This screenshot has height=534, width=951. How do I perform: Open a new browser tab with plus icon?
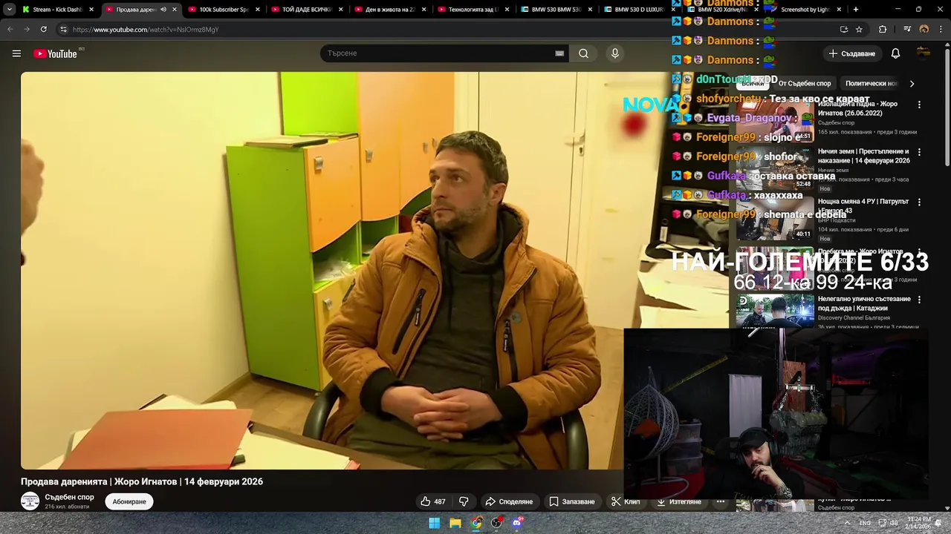[x=855, y=10]
